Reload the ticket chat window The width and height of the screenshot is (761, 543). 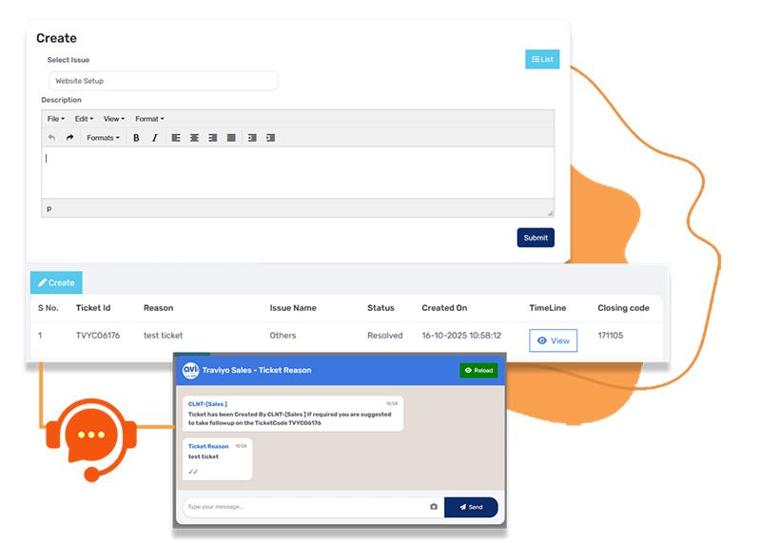pyautogui.click(x=478, y=370)
